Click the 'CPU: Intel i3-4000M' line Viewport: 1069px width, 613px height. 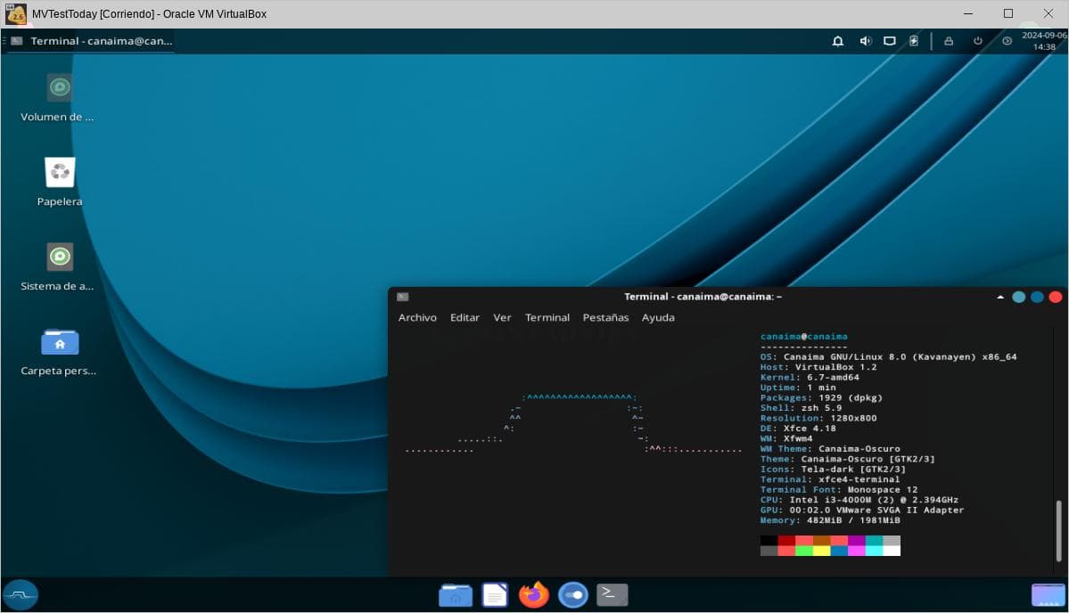pyautogui.click(x=859, y=500)
